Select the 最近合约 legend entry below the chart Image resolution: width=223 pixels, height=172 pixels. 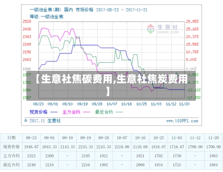tap(104, 112)
